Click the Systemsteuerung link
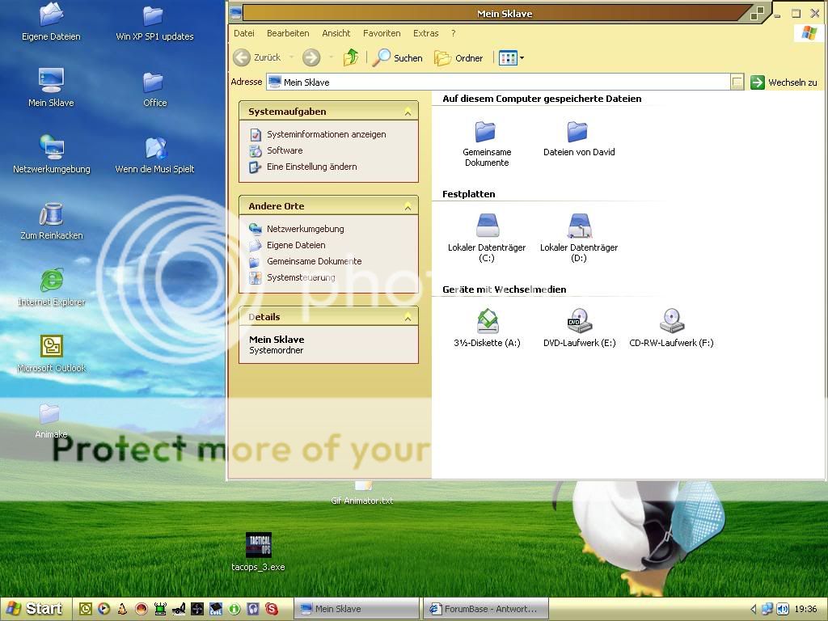The width and height of the screenshot is (828, 621). pos(300,277)
